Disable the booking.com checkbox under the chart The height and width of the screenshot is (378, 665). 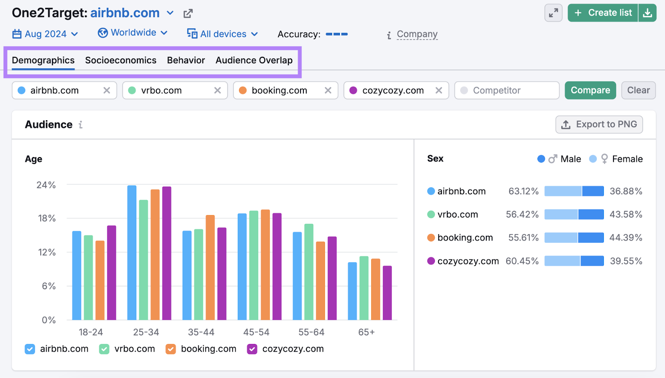click(170, 349)
